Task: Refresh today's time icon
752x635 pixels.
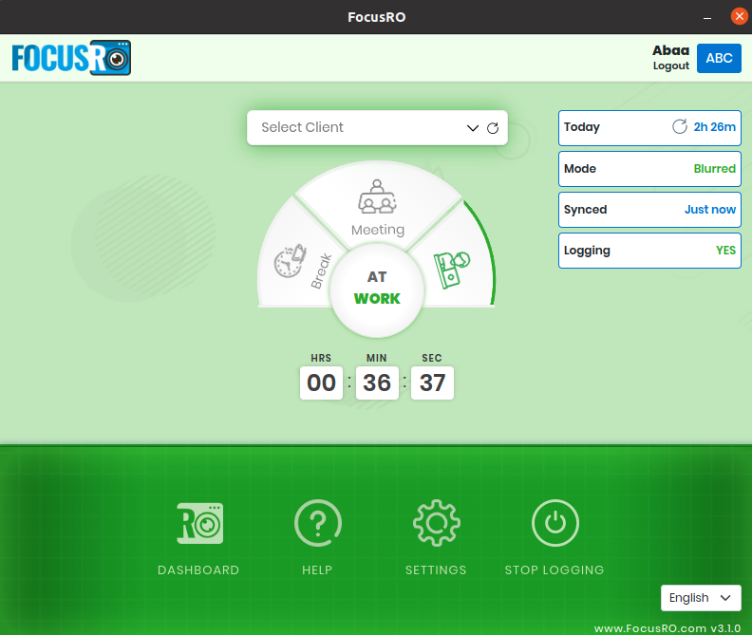Action: (679, 126)
